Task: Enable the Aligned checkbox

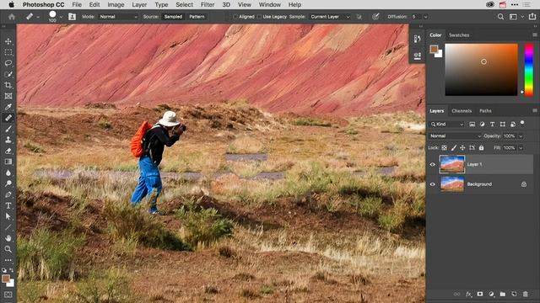Action: (x=235, y=17)
